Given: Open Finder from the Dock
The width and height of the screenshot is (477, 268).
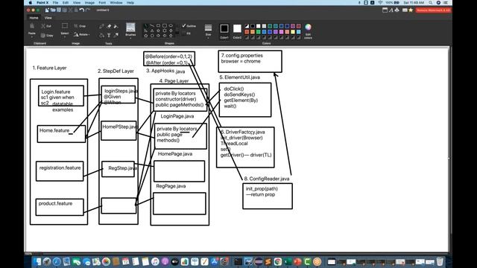Looking at the screenshot, I should pyautogui.click(x=37, y=261).
